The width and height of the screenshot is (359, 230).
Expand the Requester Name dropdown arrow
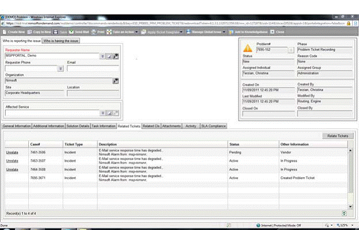103,56
